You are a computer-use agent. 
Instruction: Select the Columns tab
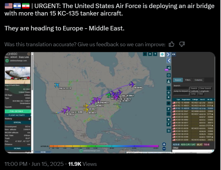coord(198,80)
